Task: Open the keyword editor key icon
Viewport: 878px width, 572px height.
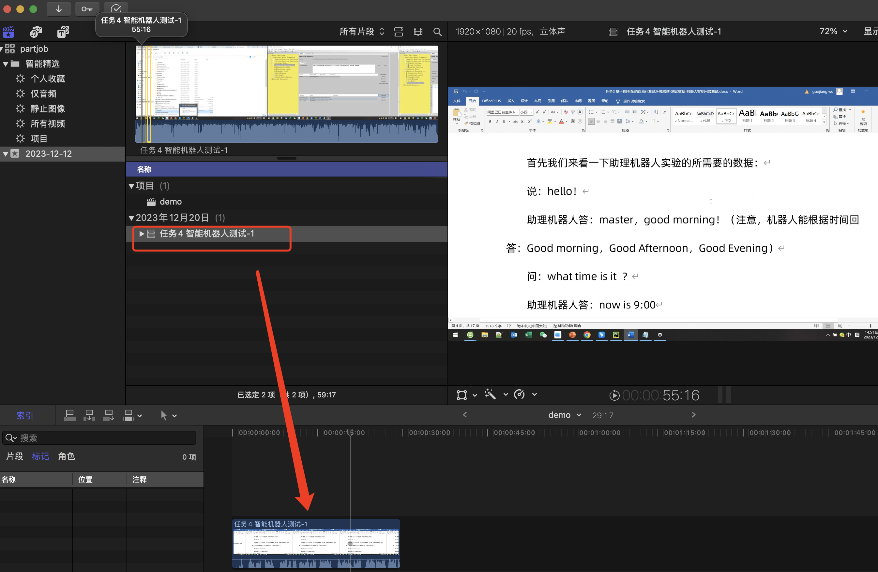Action: pos(87,9)
